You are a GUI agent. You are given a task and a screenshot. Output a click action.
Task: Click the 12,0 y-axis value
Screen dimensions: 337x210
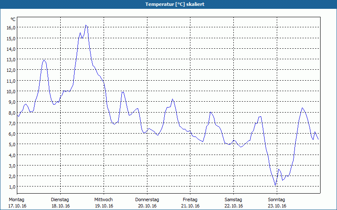(11, 70)
